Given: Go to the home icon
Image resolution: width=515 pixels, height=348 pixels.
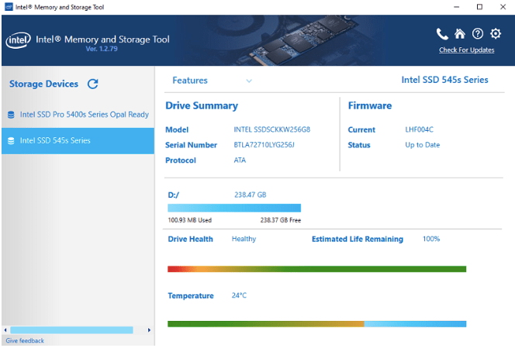Looking at the screenshot, I should click(460, 33).
